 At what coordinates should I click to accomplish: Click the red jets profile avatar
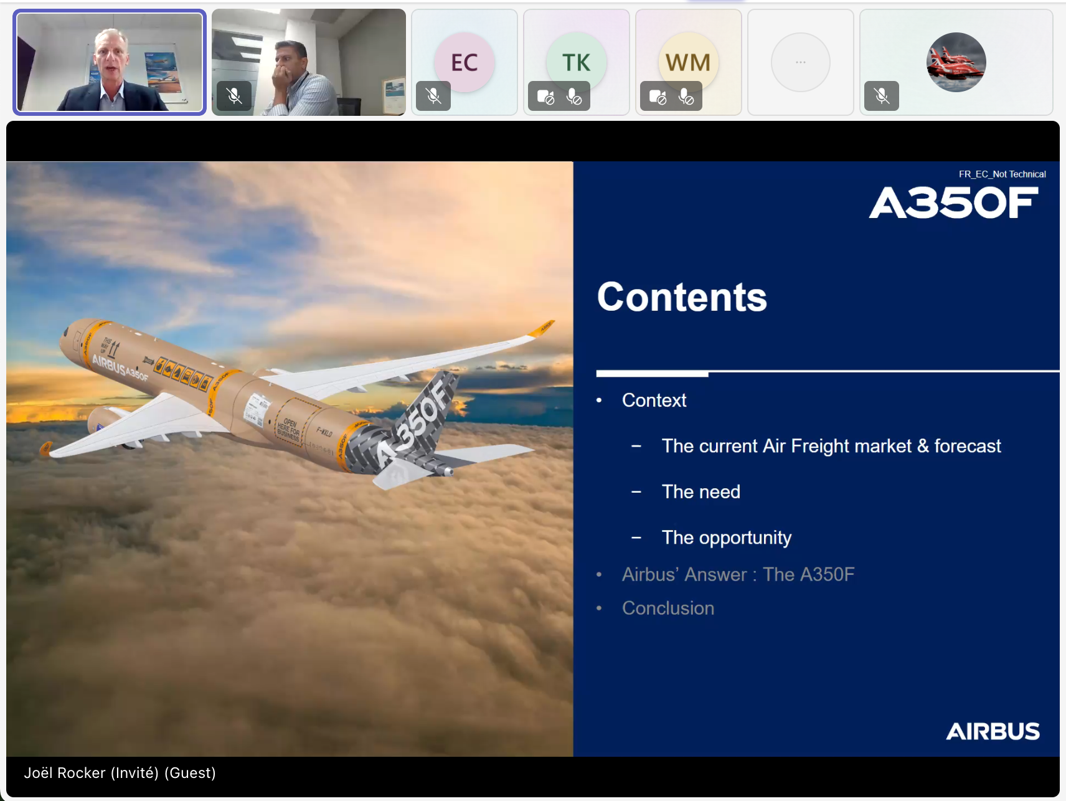[956, 62]
